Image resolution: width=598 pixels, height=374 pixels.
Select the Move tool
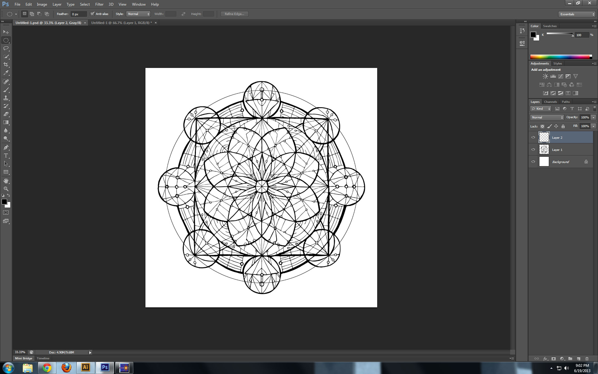(x=6, y=32)
